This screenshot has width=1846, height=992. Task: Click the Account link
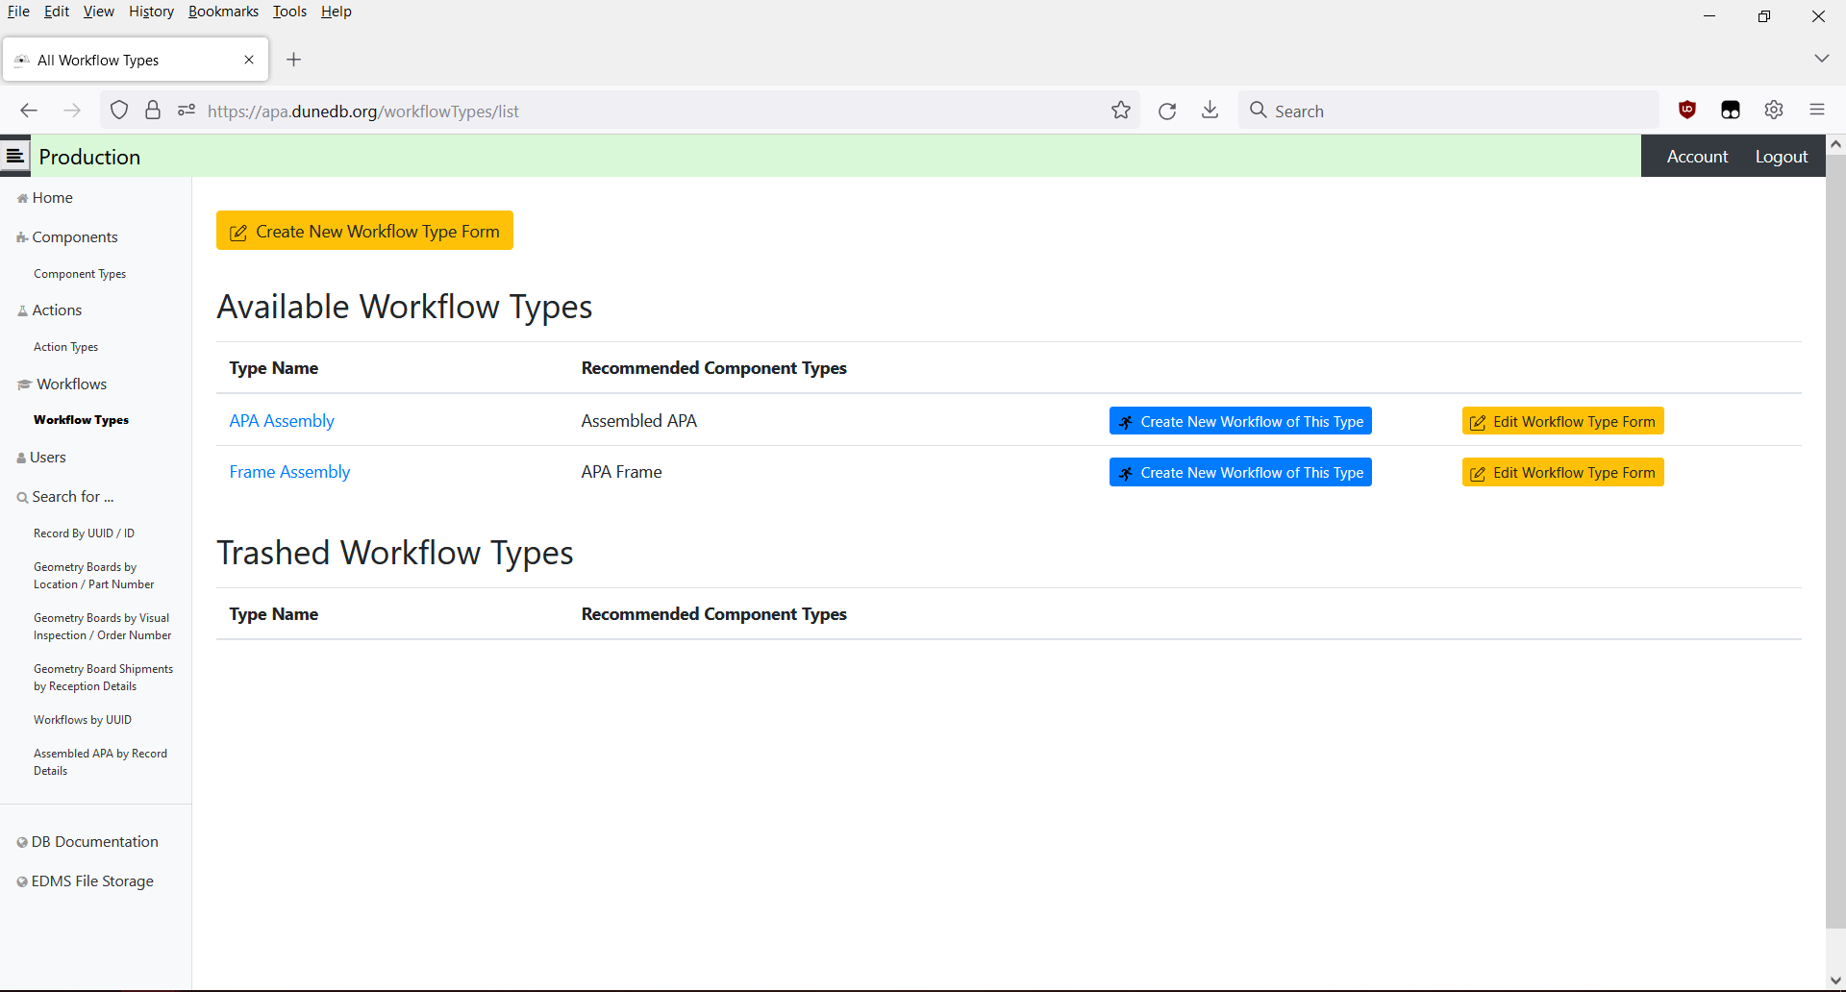pos(1697,157)
